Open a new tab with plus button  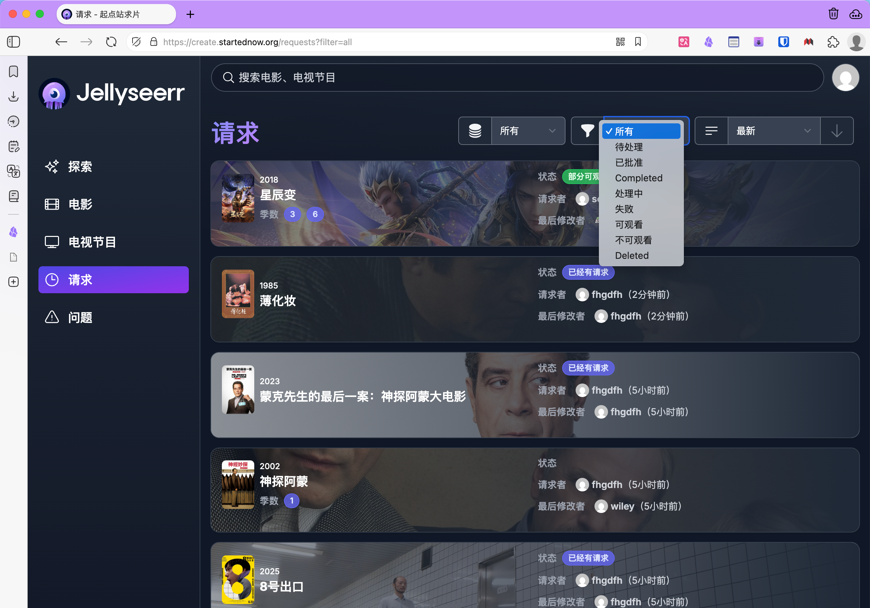point(190,14)
